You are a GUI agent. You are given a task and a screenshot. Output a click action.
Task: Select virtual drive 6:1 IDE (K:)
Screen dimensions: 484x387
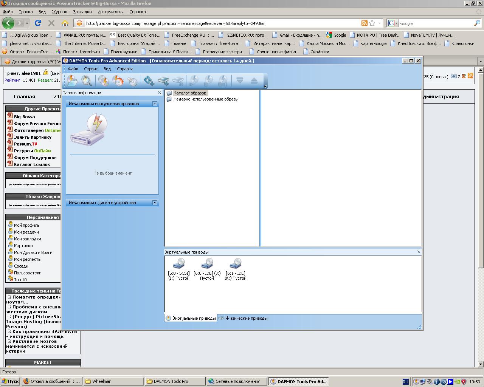(236, 269)
